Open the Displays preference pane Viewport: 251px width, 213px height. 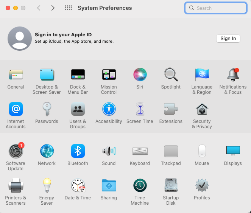click(233, 151)
